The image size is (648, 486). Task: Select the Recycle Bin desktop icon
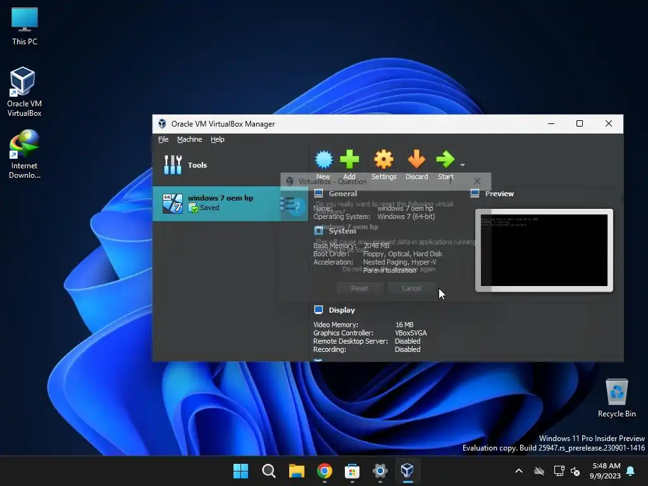(x=616, y=397)
